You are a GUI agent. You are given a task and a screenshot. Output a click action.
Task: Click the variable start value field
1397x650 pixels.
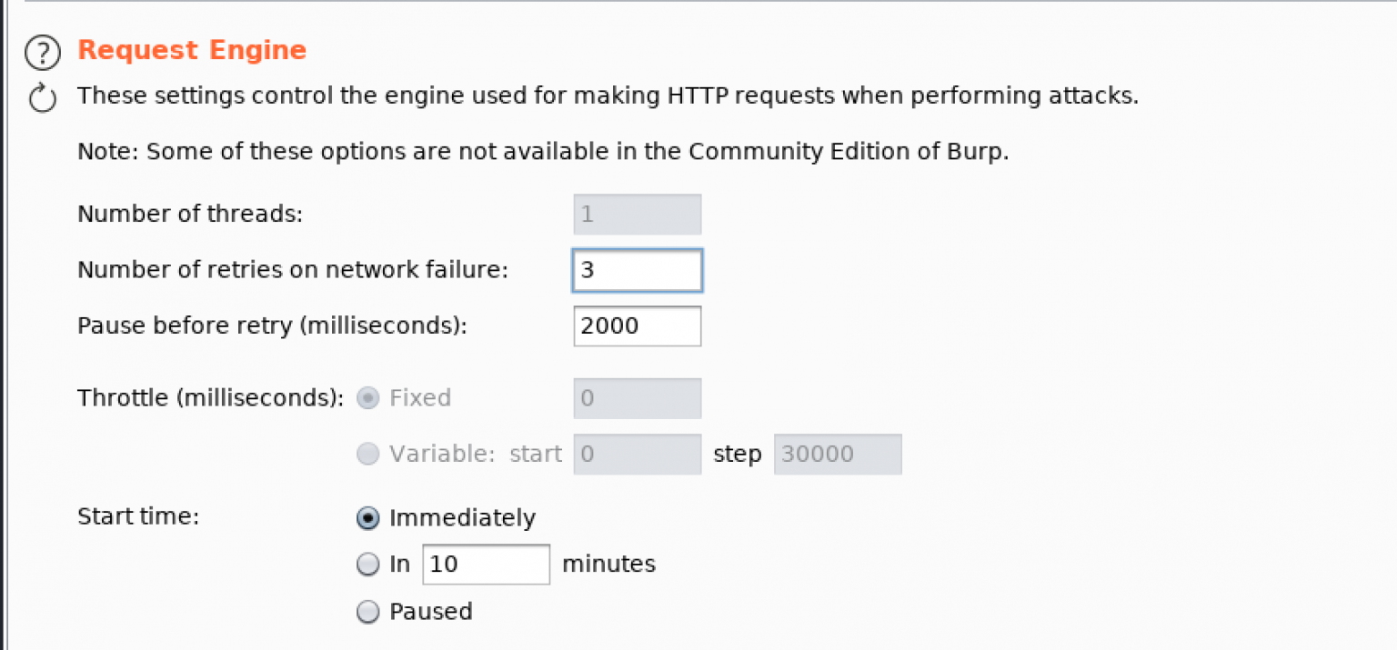tap(637, 453)
